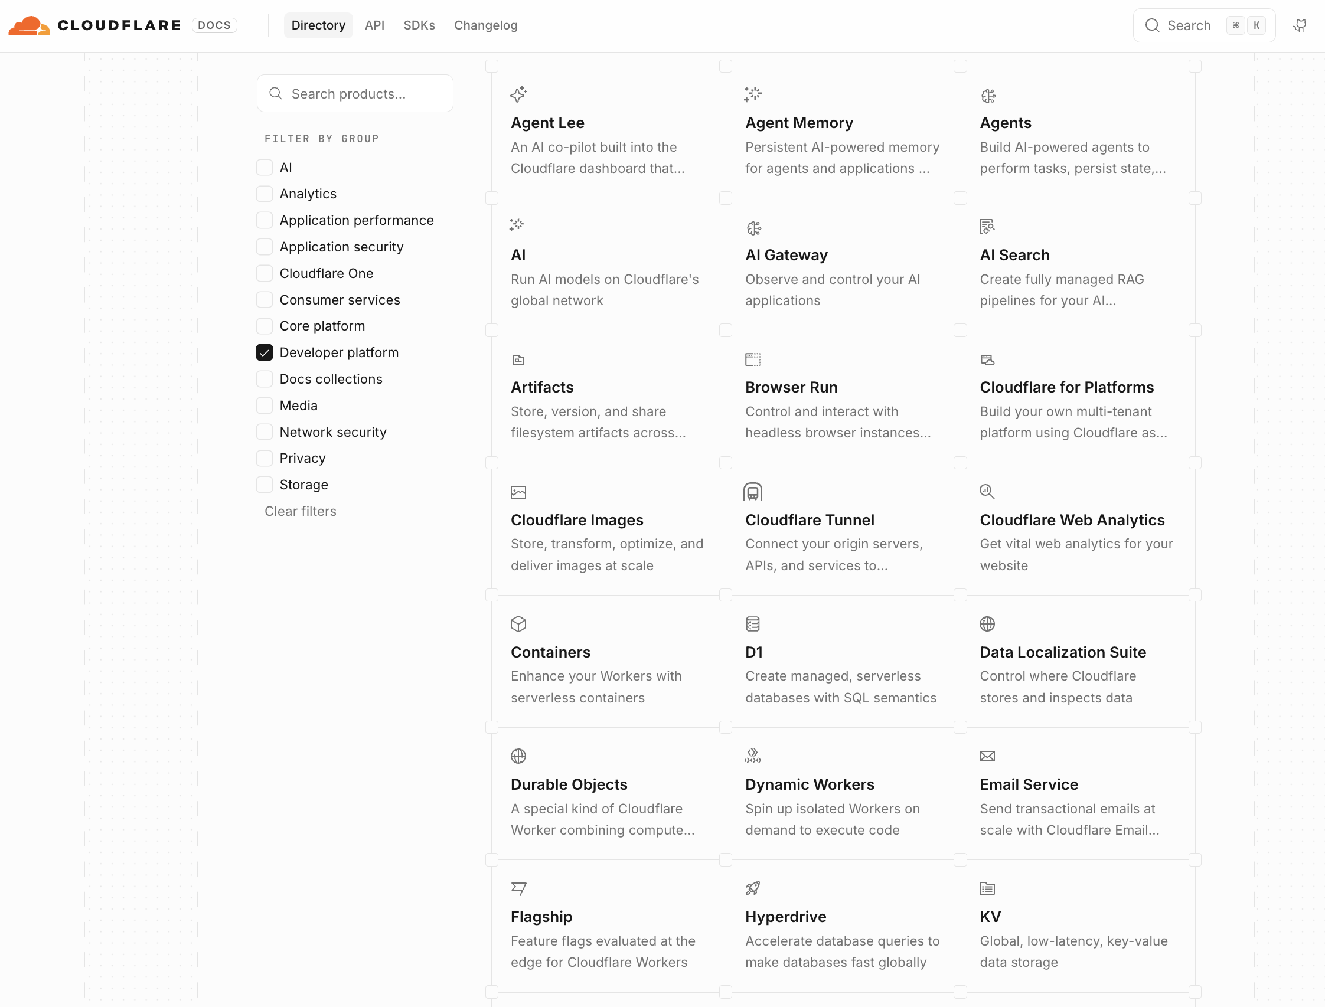Click 'Get vital web analytics' description
Screen dimensions: 1325x1007
(1076, 554)
